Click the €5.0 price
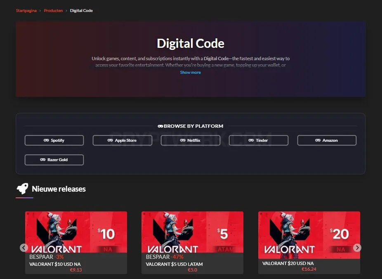 [x=193, y=270]
